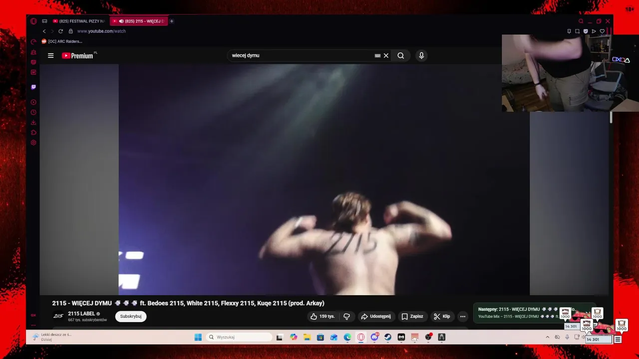Screen dimensions: 639x359
Task: Click the Subskrybuj button
Action: [x=131, y=316]
